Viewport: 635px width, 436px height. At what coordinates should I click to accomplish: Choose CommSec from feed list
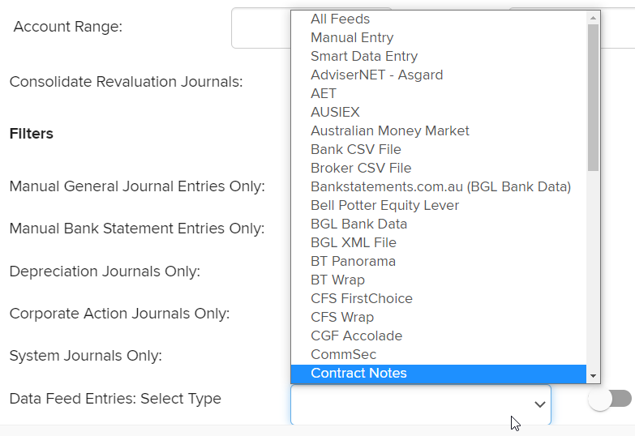(343, 354)
